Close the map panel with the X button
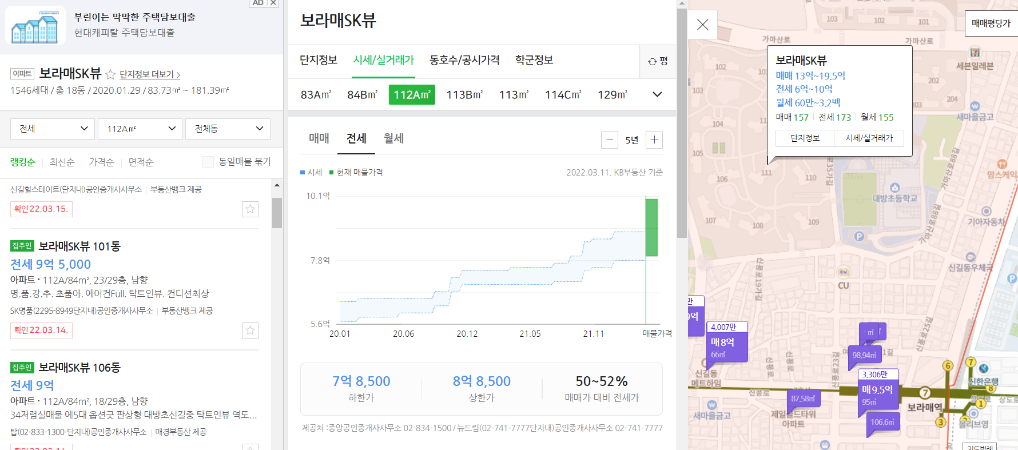The image size is (1018, 450). point(703,25)
